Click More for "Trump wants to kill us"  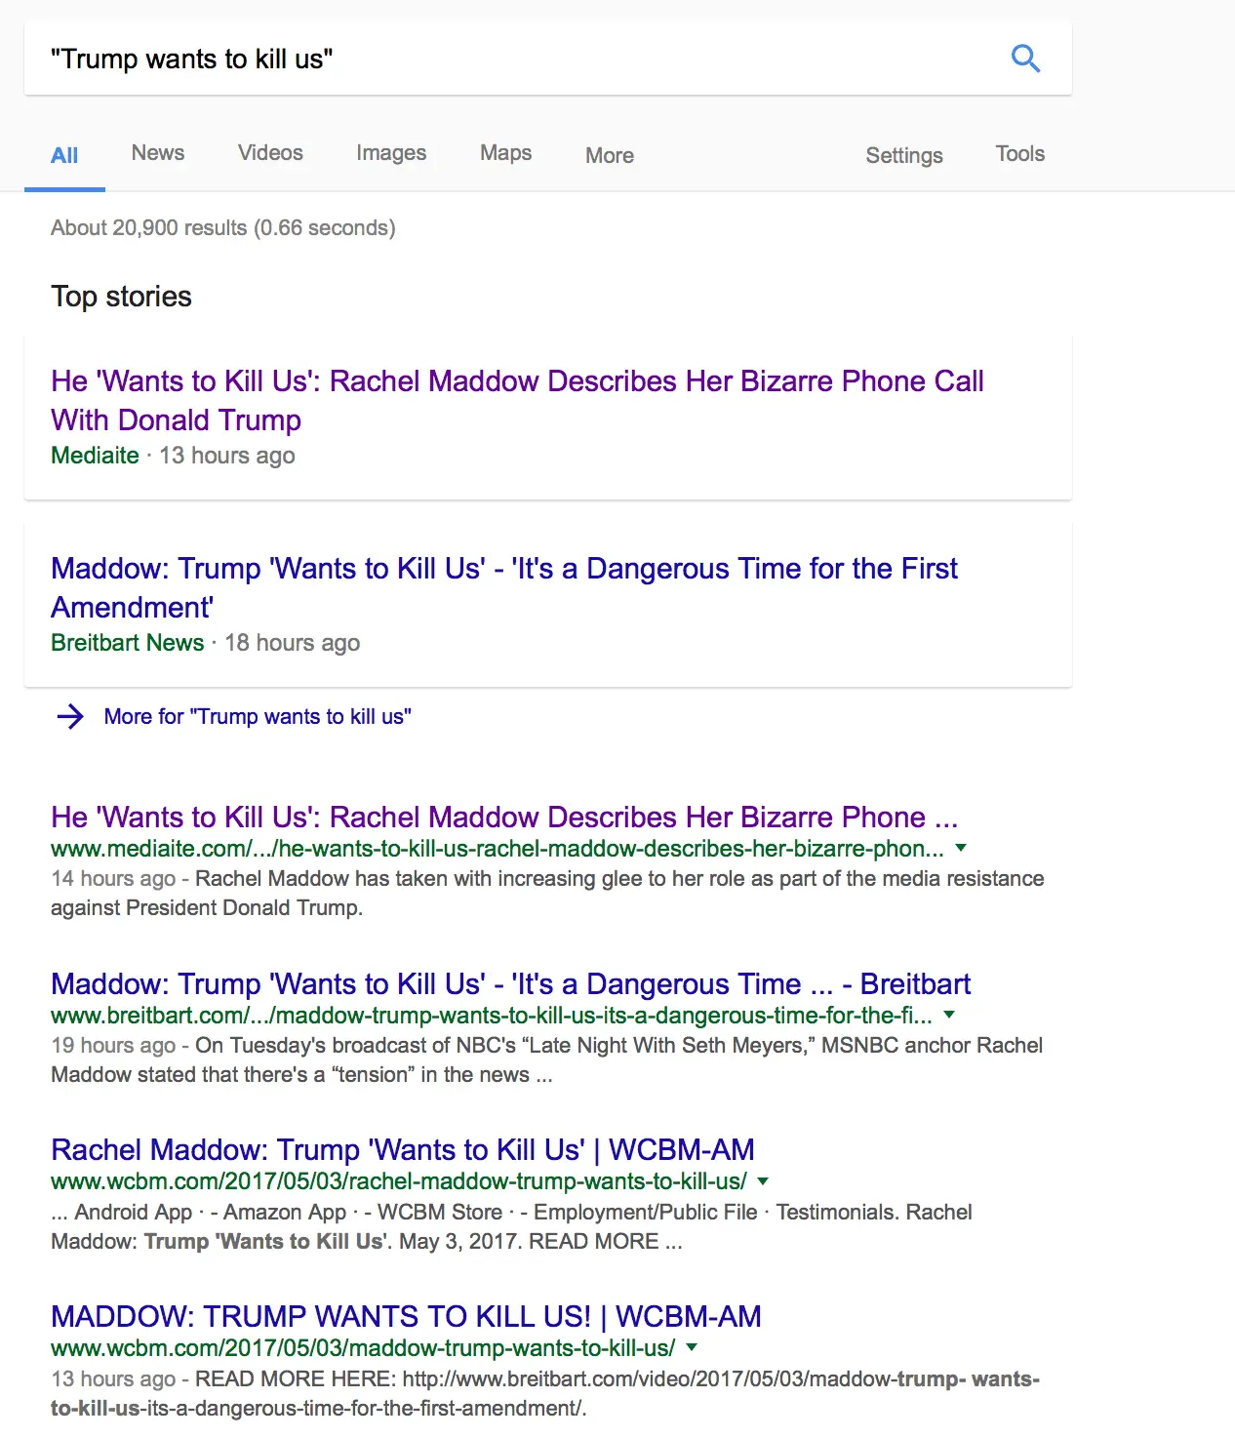click(258, 717)
